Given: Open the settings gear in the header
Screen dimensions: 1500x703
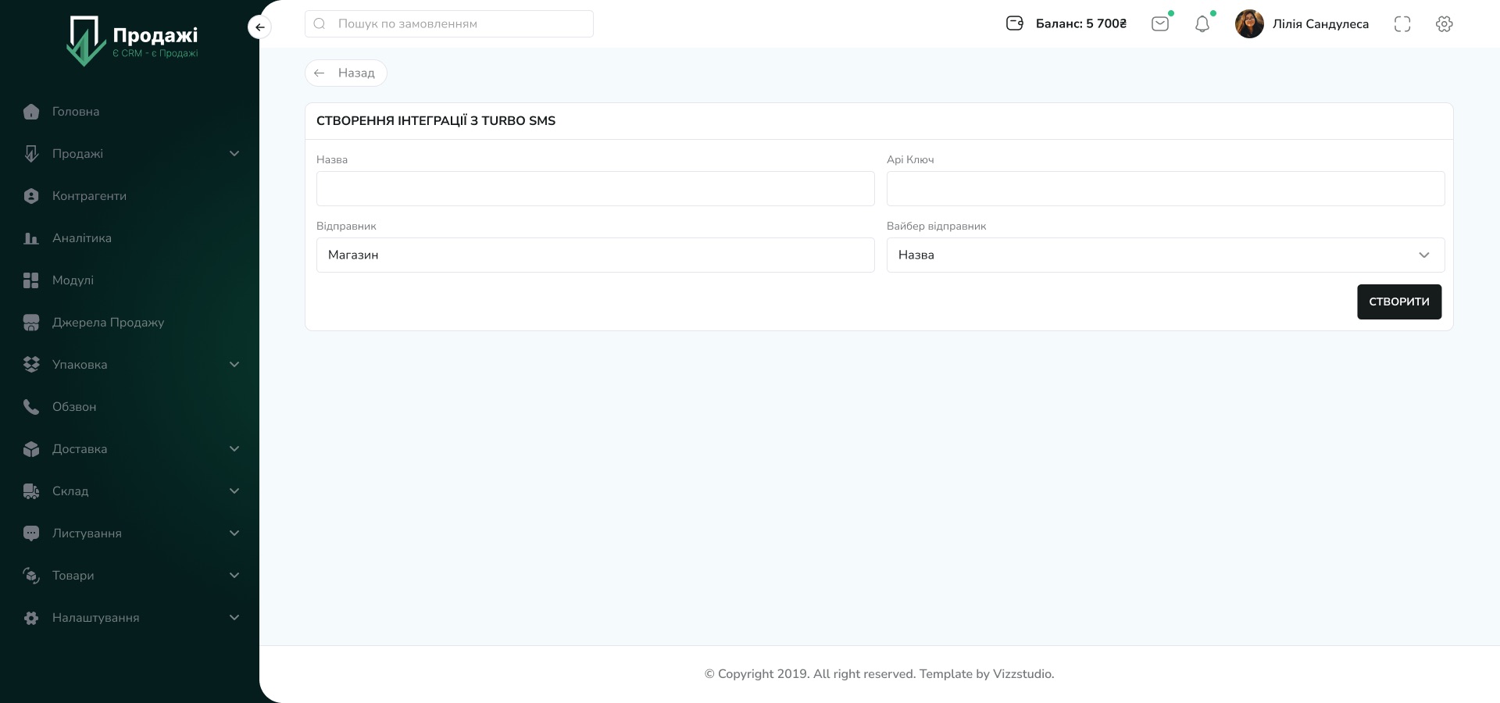Looking at the screenshot, I should (1445, 24).
